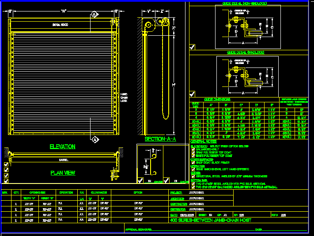Screen dimensions: 314x236
Task: Select the 24 GA HOOD label
Action: tap(60, 25)
